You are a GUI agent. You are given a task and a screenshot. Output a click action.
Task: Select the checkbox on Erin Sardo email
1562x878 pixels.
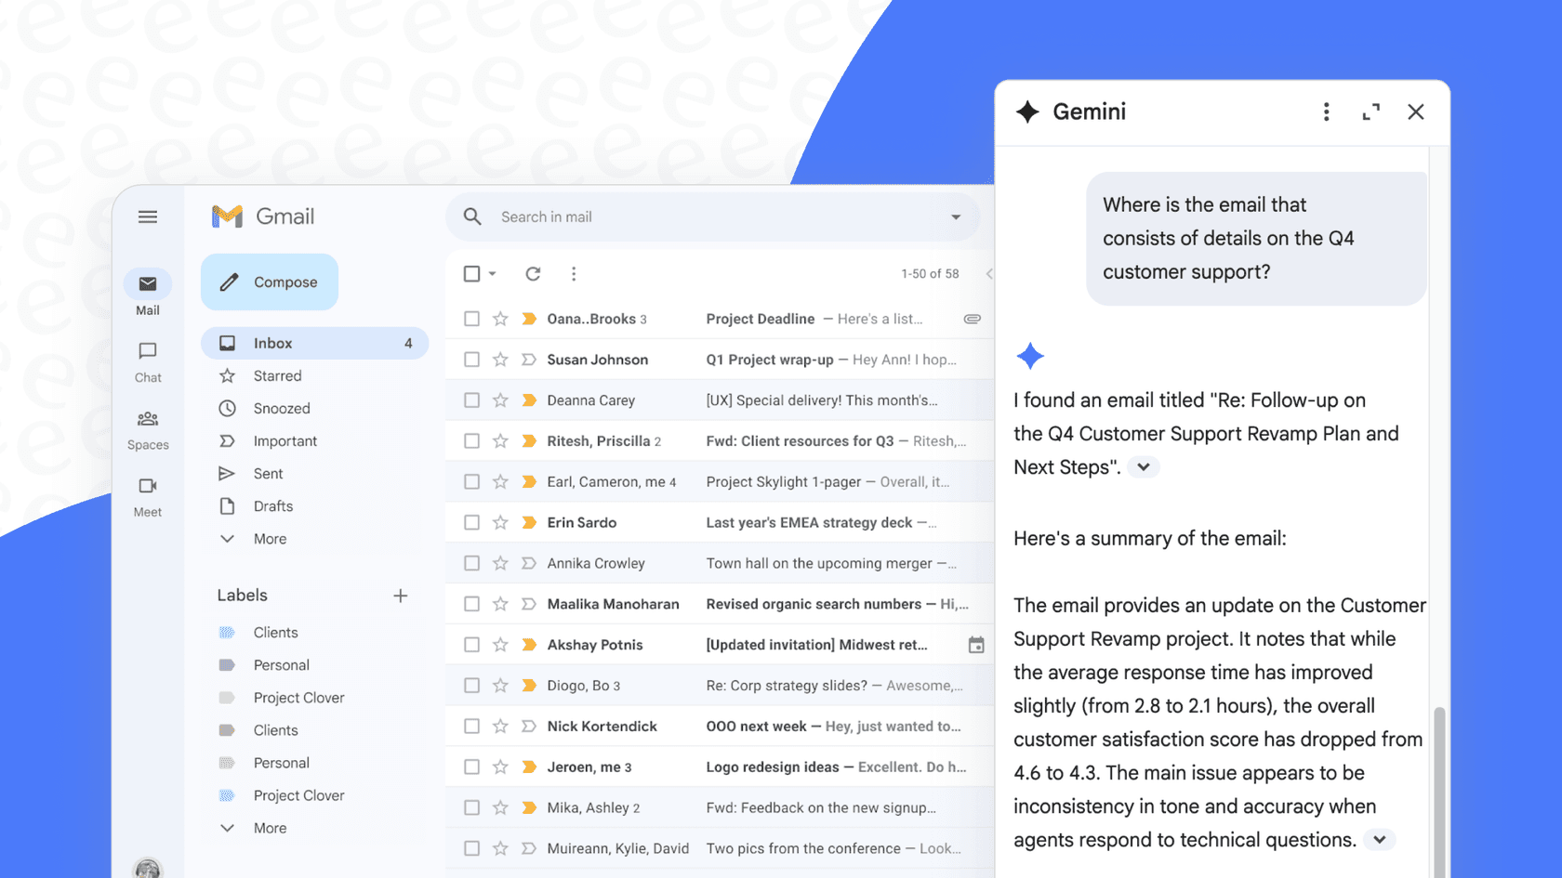[471, 522]
